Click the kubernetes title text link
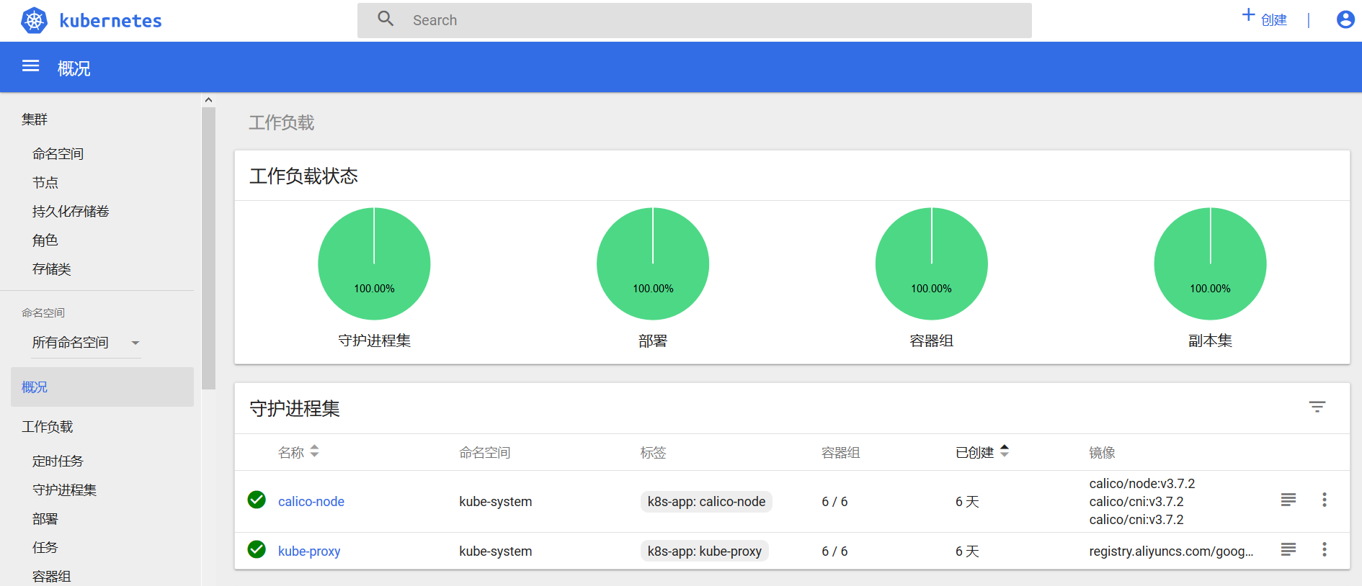The image size is (1362, 586). 110,21
